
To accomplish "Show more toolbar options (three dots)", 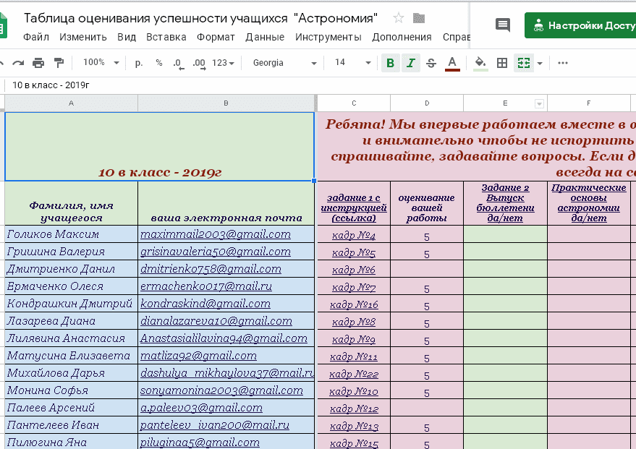I will [x=563, y=63].
